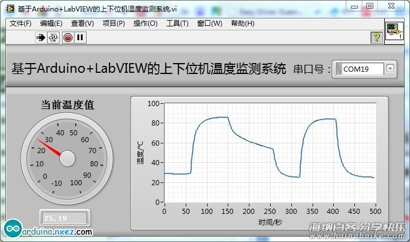Open the 帮助(H) menu
Screen dimensions: 410x242
point(243,24)
